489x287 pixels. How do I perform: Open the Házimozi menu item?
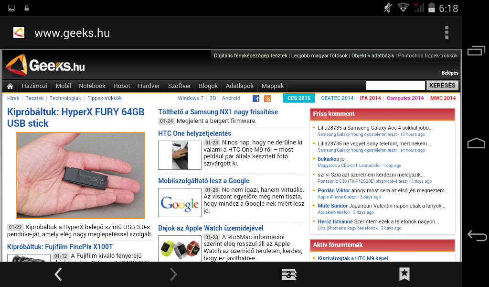click(x=34, y=86)
